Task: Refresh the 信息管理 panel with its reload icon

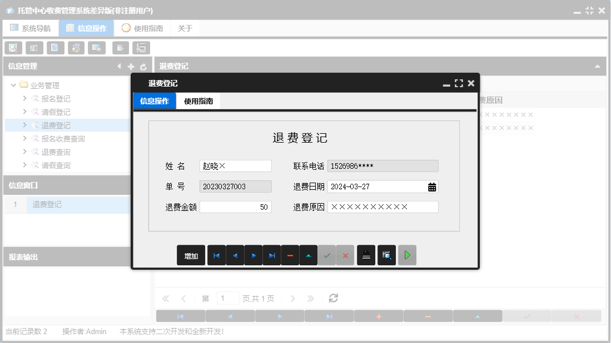Action: [143, 66]
